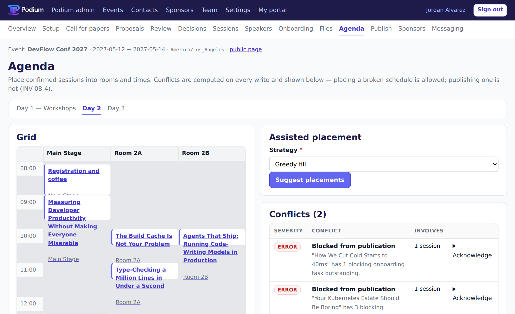Screen dimensions: 515x314
Task: Open the Onboarding tab
Action: (x=296, y=28)
